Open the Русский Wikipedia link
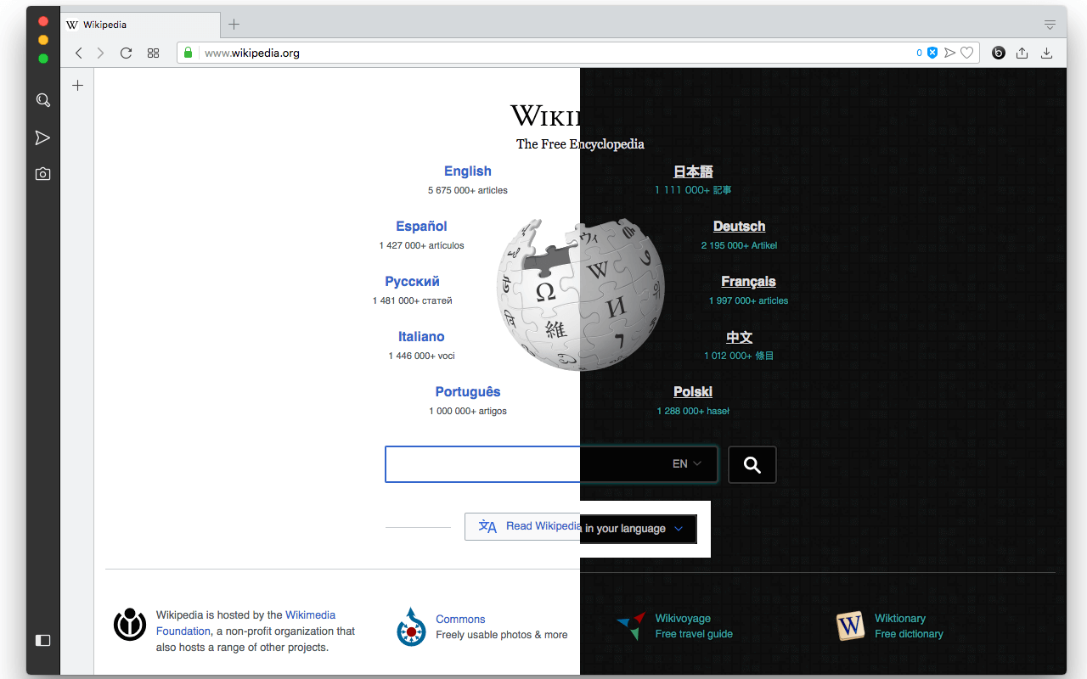Image resolution: width=1087 pixels, height=679 pixels. (412, 281)
